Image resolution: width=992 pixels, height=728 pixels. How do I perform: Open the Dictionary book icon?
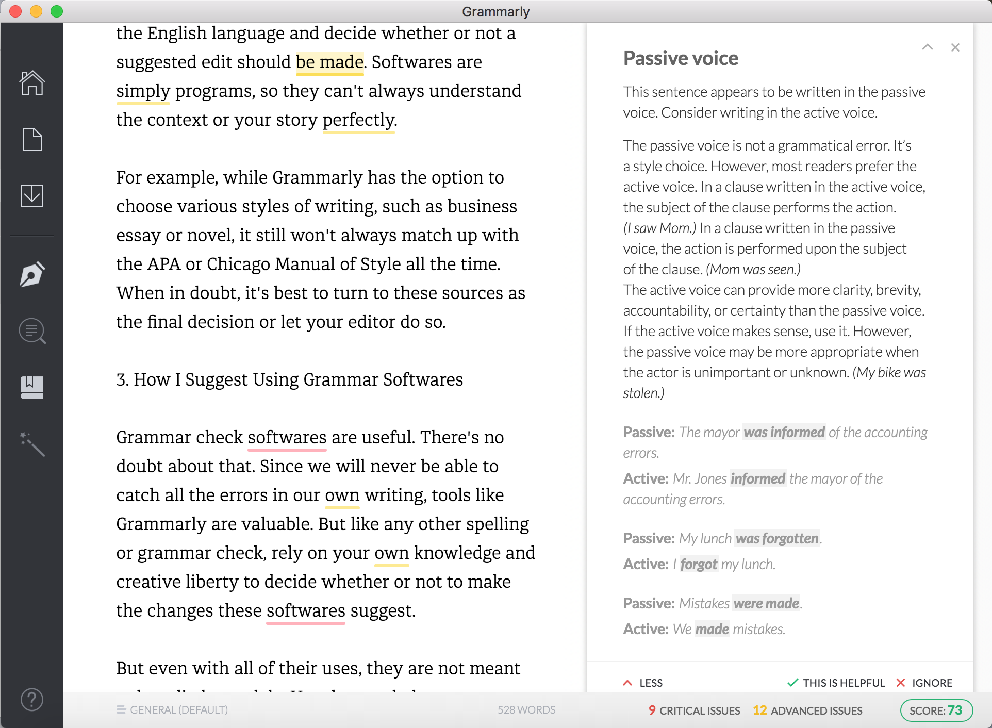click(32, 387)
